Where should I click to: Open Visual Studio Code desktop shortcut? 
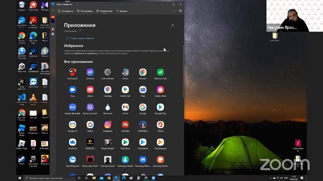[x=22, y=100]
